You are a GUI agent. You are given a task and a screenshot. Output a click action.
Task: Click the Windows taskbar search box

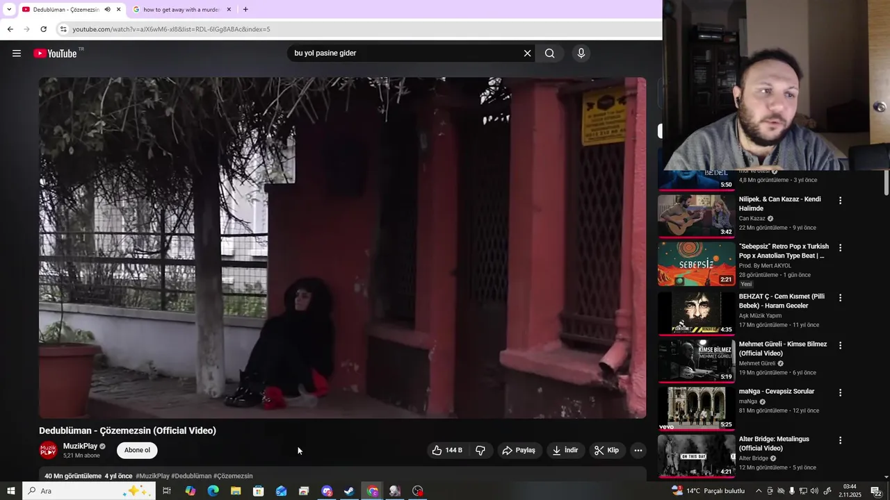(89, 491)
